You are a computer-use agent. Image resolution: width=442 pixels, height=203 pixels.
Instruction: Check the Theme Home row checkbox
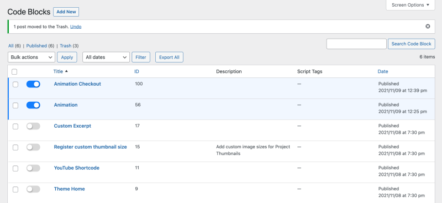pyautogui.click(x=15, y=189)
